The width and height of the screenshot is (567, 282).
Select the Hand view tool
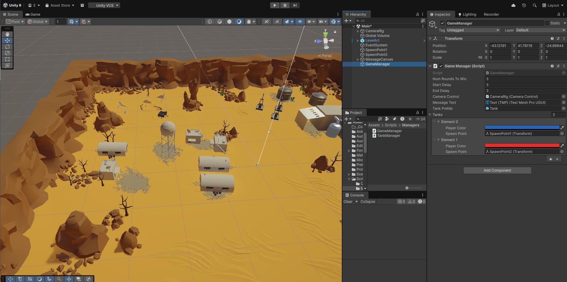(7, 34)
